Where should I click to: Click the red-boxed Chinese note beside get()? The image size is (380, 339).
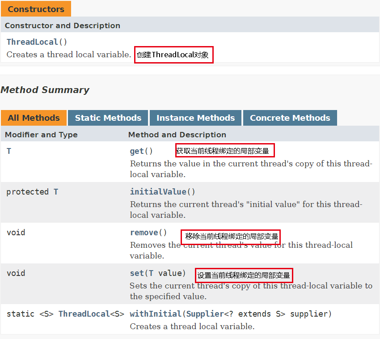tap(224, 151)
